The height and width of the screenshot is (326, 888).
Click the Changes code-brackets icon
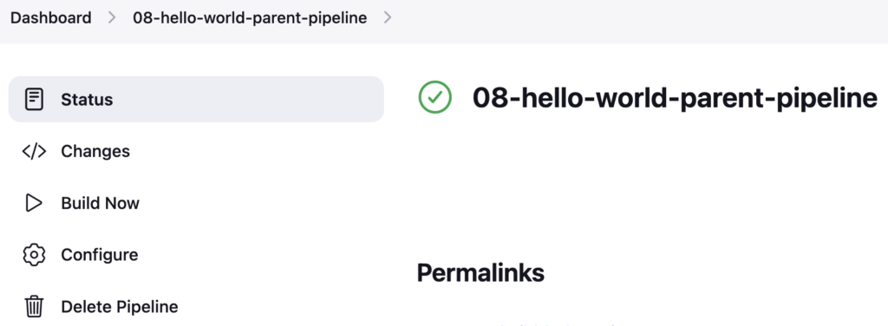click(34, 151)
